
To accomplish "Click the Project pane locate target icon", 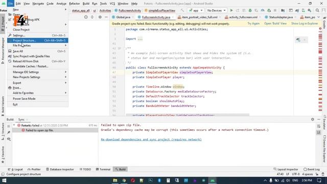I will [86, 17].
